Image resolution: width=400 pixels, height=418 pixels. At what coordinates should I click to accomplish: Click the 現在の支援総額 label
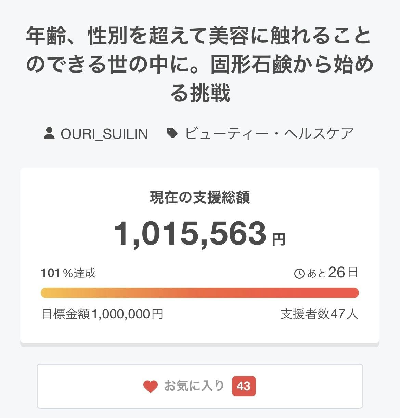pos(200,197)
